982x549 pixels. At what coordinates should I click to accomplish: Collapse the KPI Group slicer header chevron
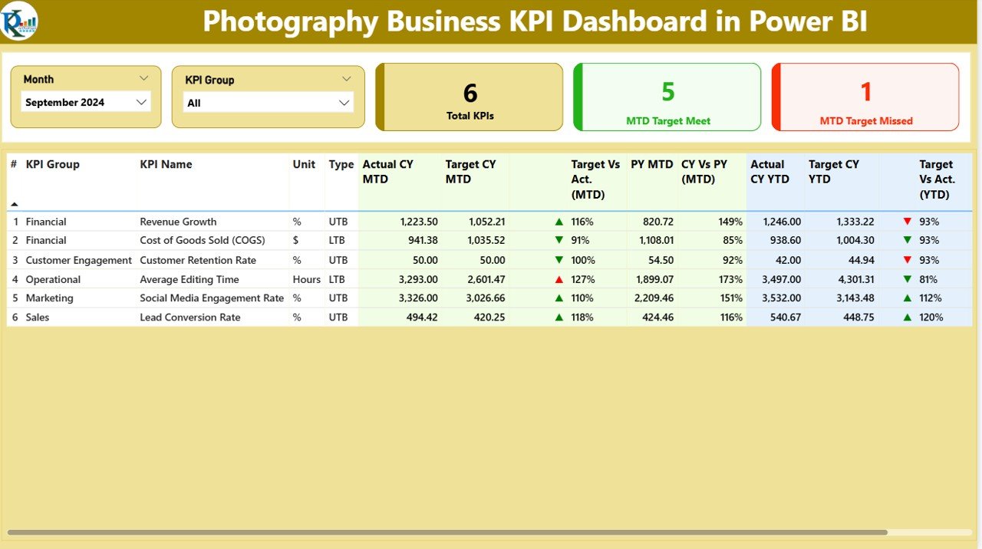(347, 78)
